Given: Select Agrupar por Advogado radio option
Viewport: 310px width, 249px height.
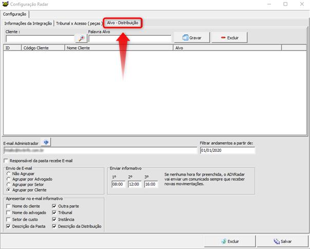Looking at the screenshot, I should coord(9,179).
